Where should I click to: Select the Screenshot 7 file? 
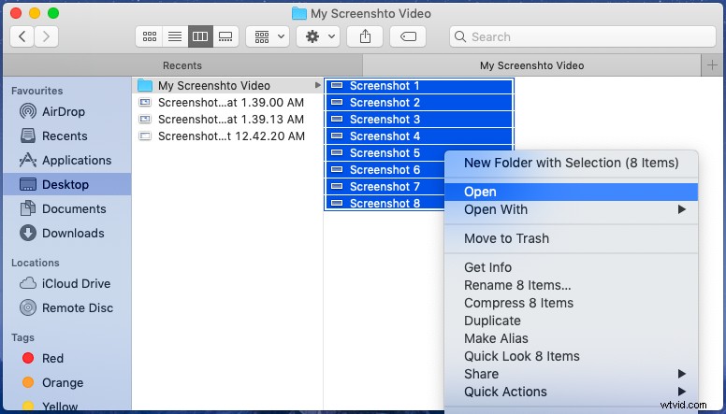(x=385, y=186)
